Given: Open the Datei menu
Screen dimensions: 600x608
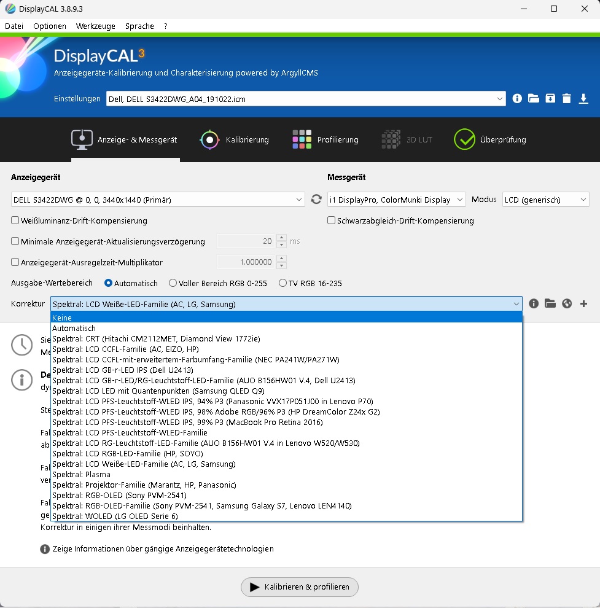Looking at the screenshot, I should 14,26.
